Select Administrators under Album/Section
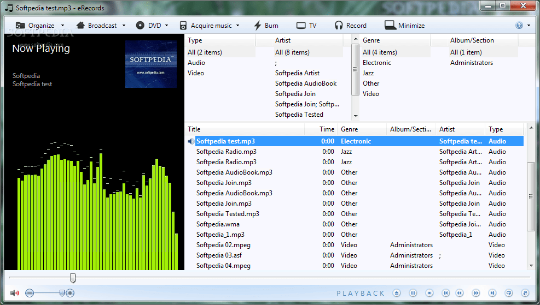 click(472, 63)
